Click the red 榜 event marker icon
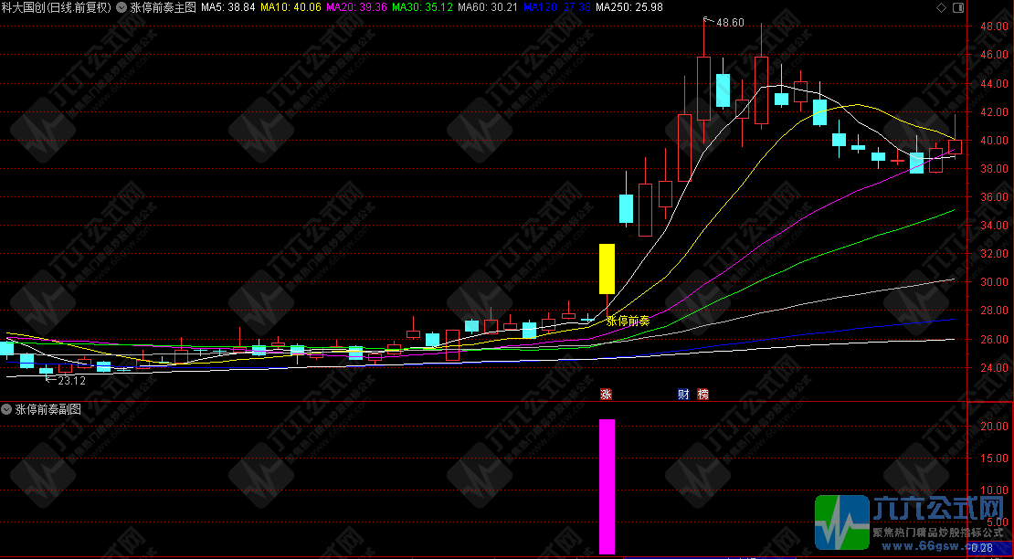 pos(702,395)
